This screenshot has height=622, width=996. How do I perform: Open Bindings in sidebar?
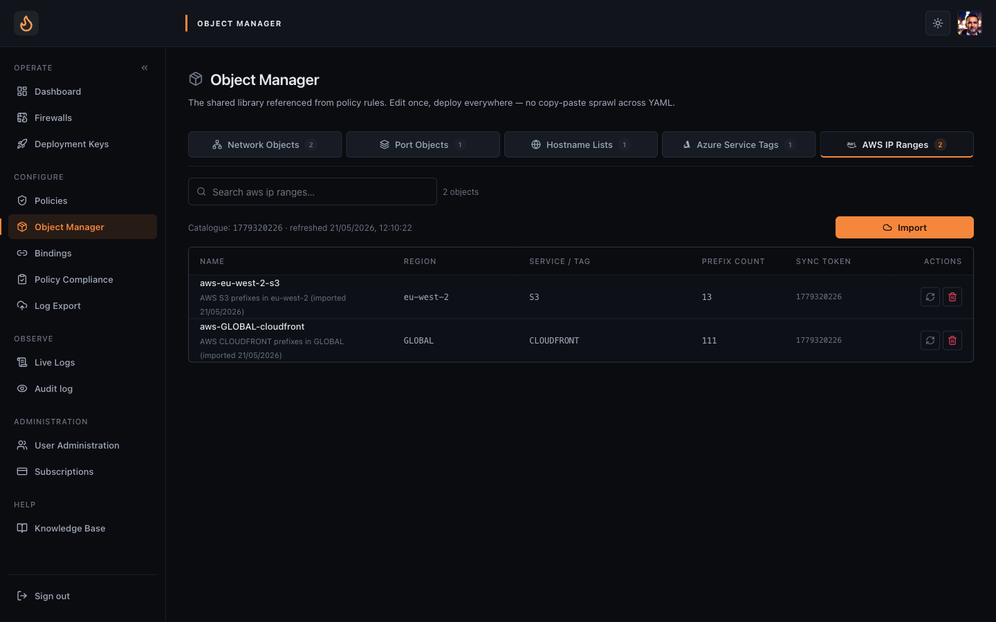pos(82,253)
